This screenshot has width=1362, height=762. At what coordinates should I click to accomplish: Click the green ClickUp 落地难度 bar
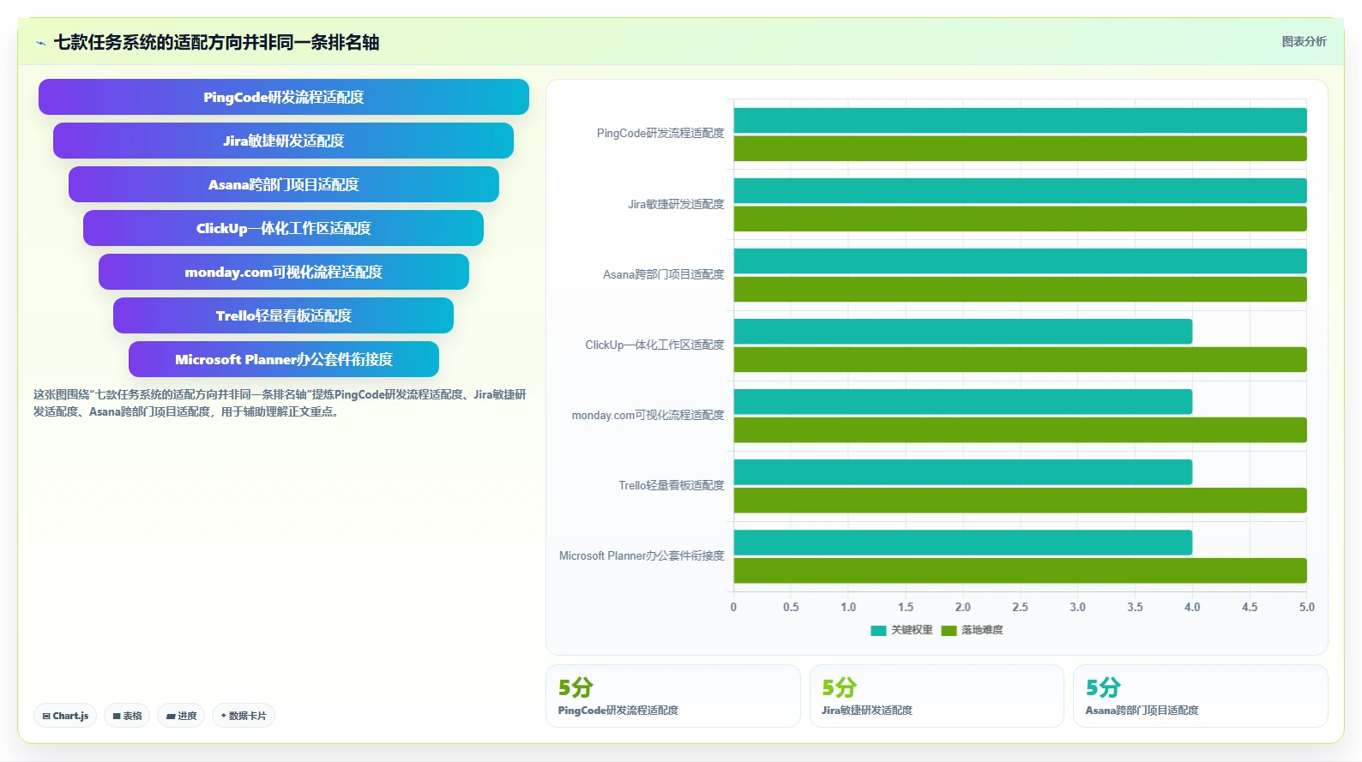point(1020,359)
